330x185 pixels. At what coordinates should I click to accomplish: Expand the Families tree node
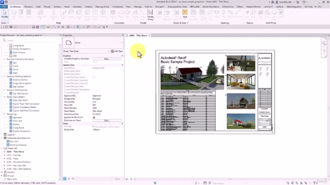[2, 172]
